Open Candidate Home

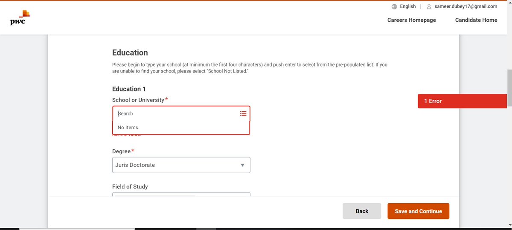(476, 20)
